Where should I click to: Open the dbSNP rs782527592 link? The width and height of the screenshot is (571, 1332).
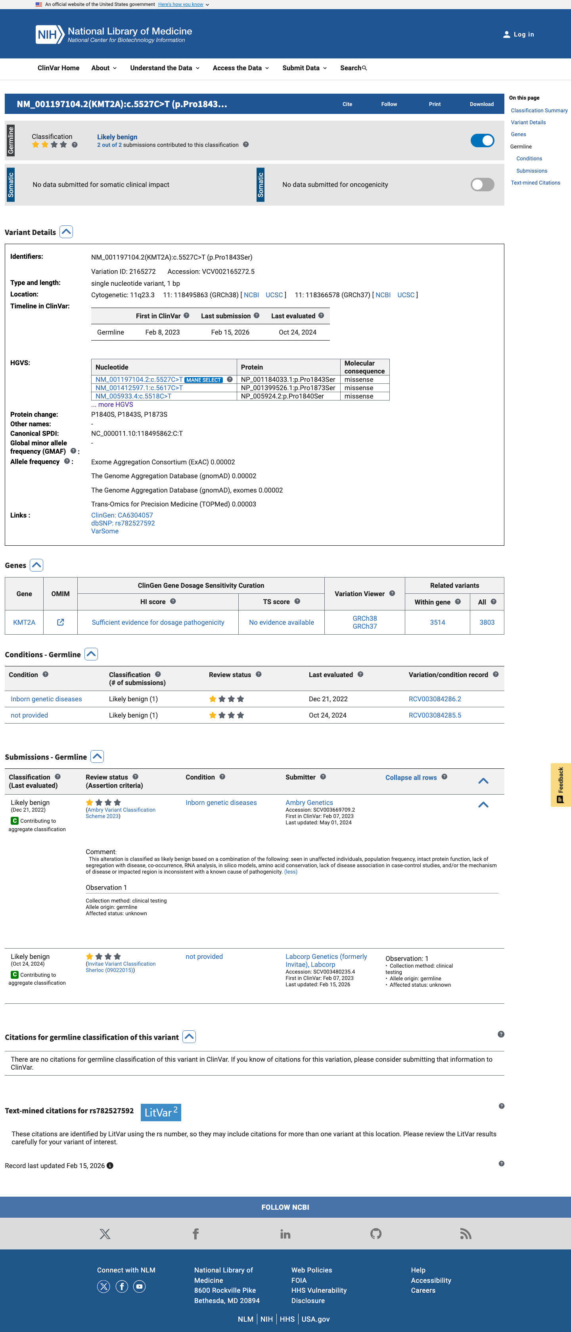tap(123, 523)
